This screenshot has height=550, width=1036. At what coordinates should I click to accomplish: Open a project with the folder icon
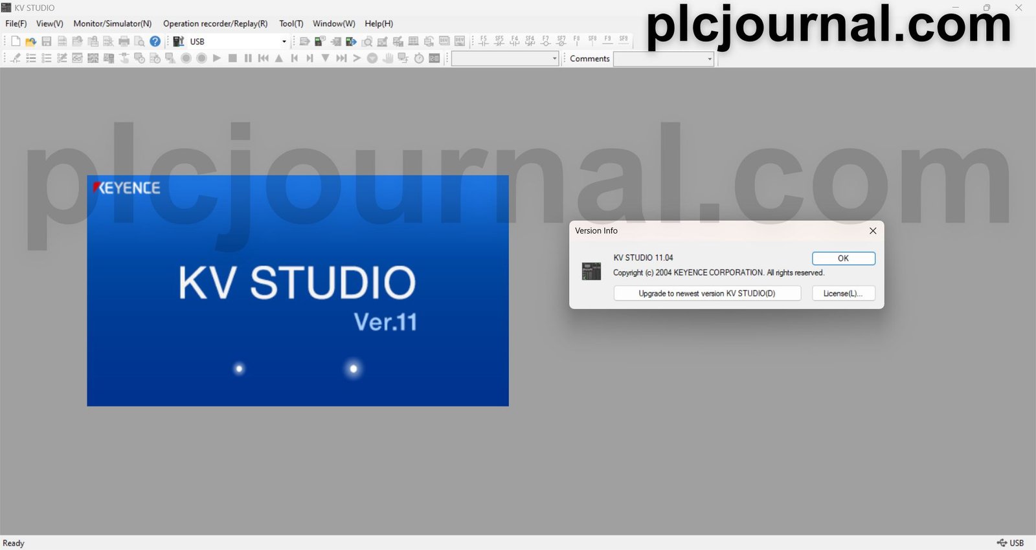(x=31, y=41)
